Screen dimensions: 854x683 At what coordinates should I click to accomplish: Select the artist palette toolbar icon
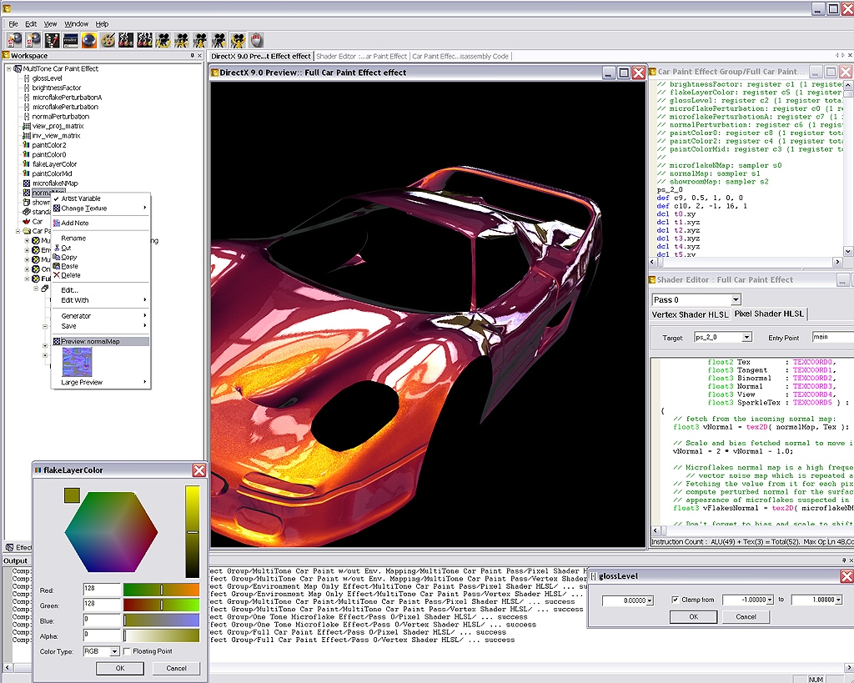tap(106, 39)
